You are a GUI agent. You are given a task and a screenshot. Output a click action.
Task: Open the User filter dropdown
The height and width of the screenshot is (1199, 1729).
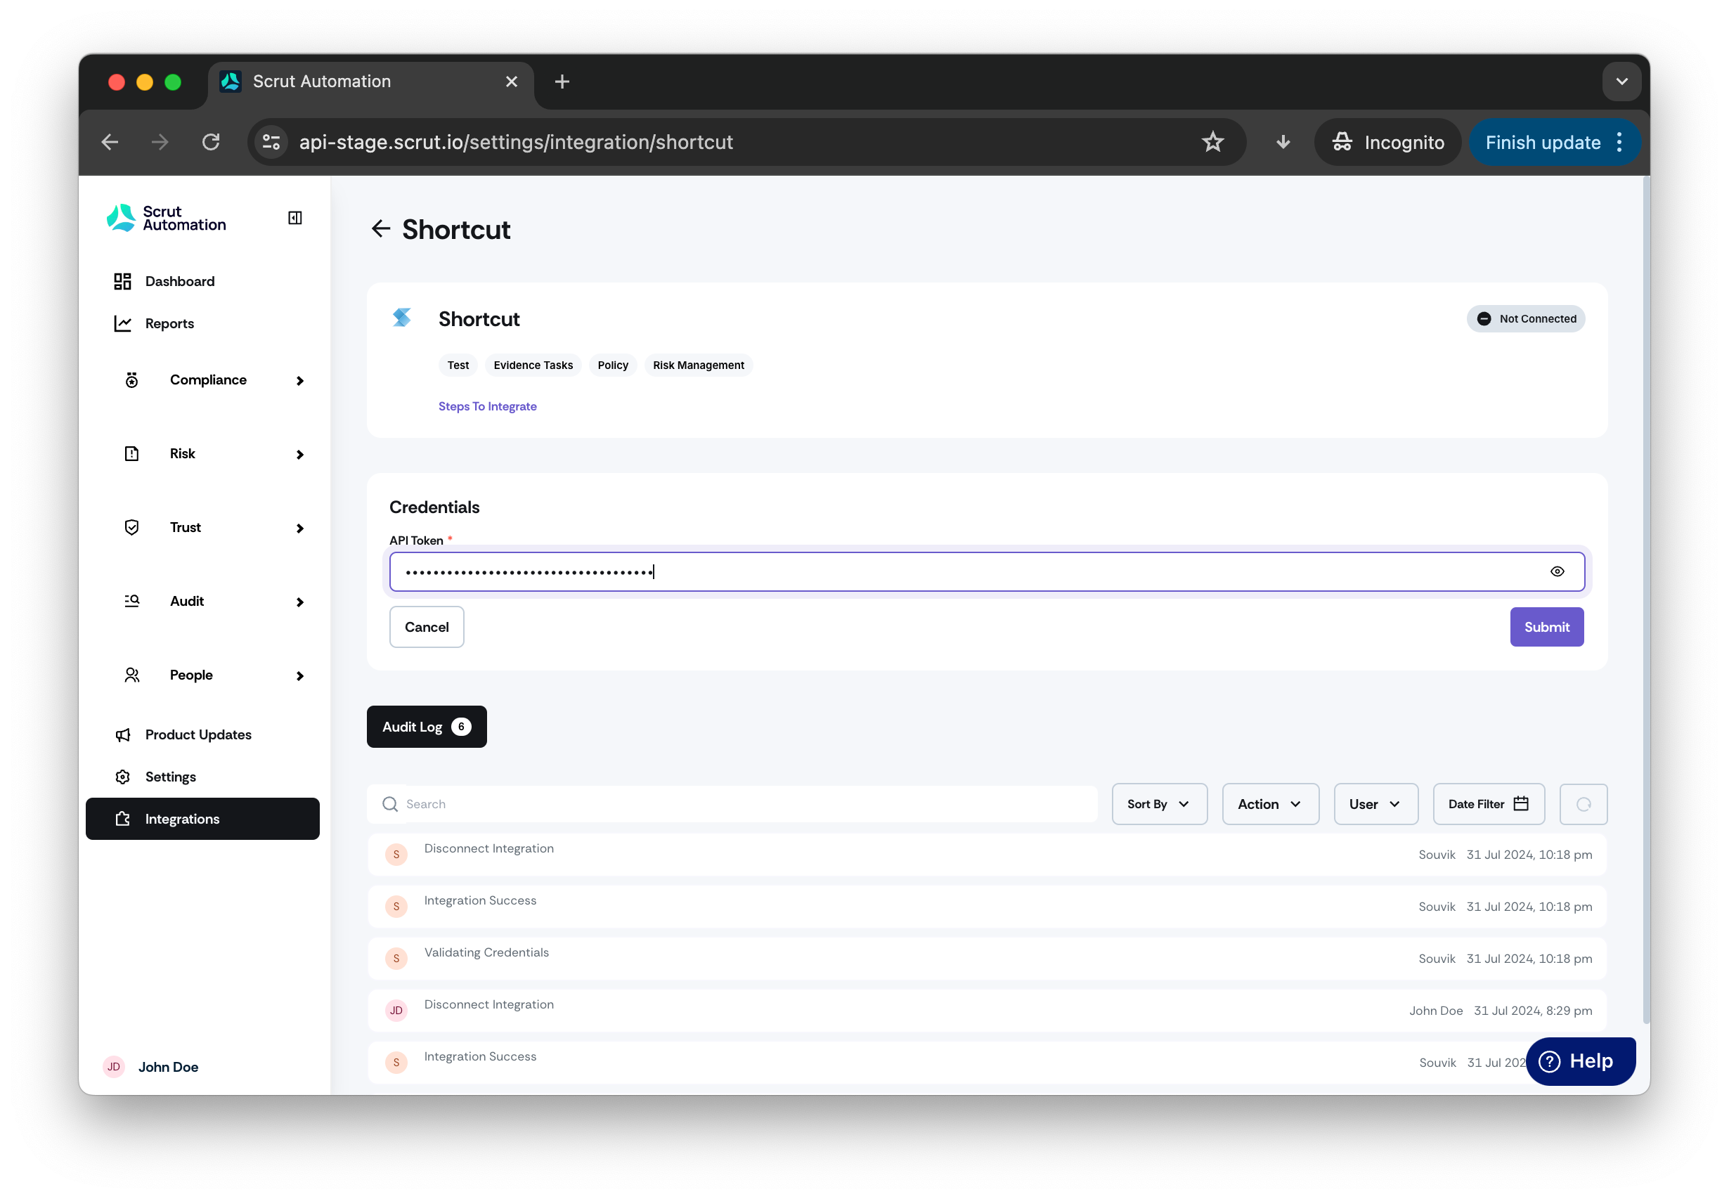click(x=1375, y=804)
